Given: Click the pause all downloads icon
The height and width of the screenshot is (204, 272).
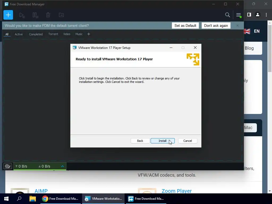Looking at the screenshot, I should point(35,15).
